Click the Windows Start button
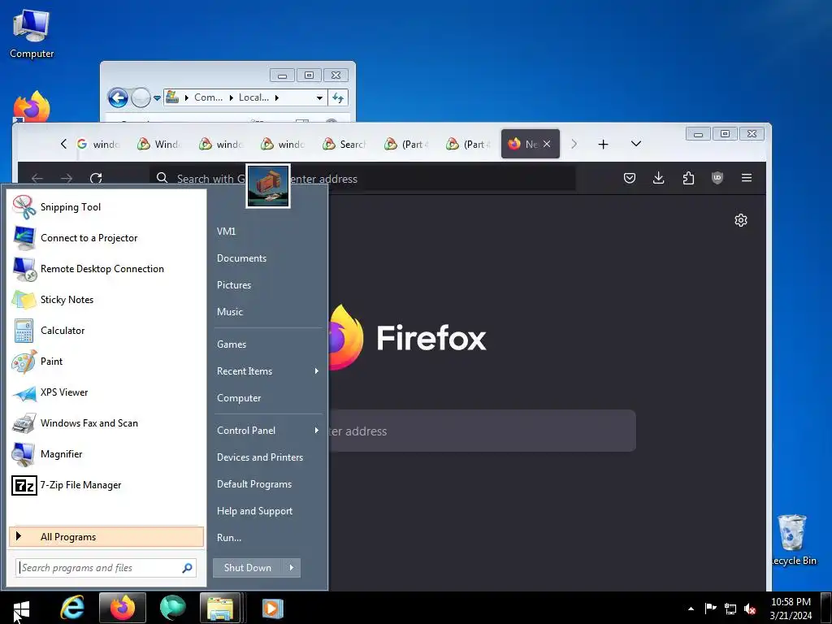Viewport: 832px width, 624px height. point(21,609)
